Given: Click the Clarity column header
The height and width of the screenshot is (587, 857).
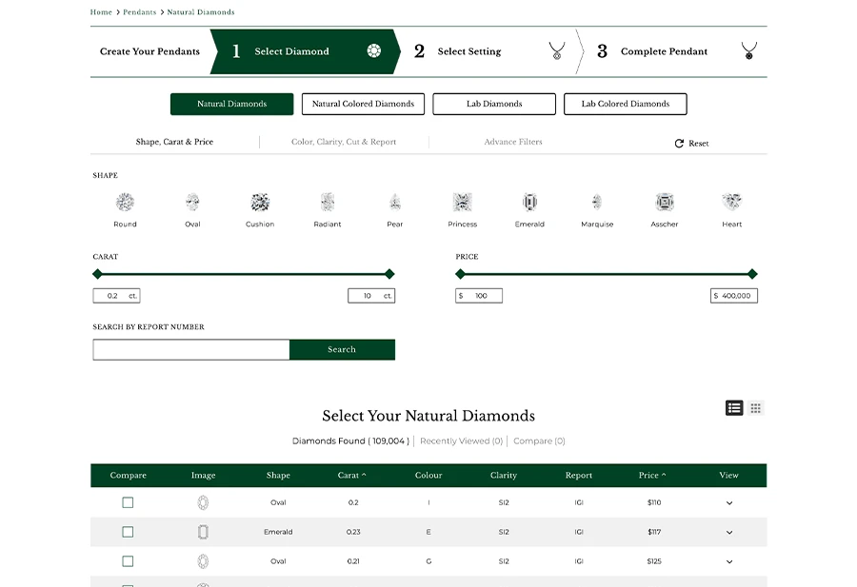Looking at the screenshot, I should click(504, 475).
